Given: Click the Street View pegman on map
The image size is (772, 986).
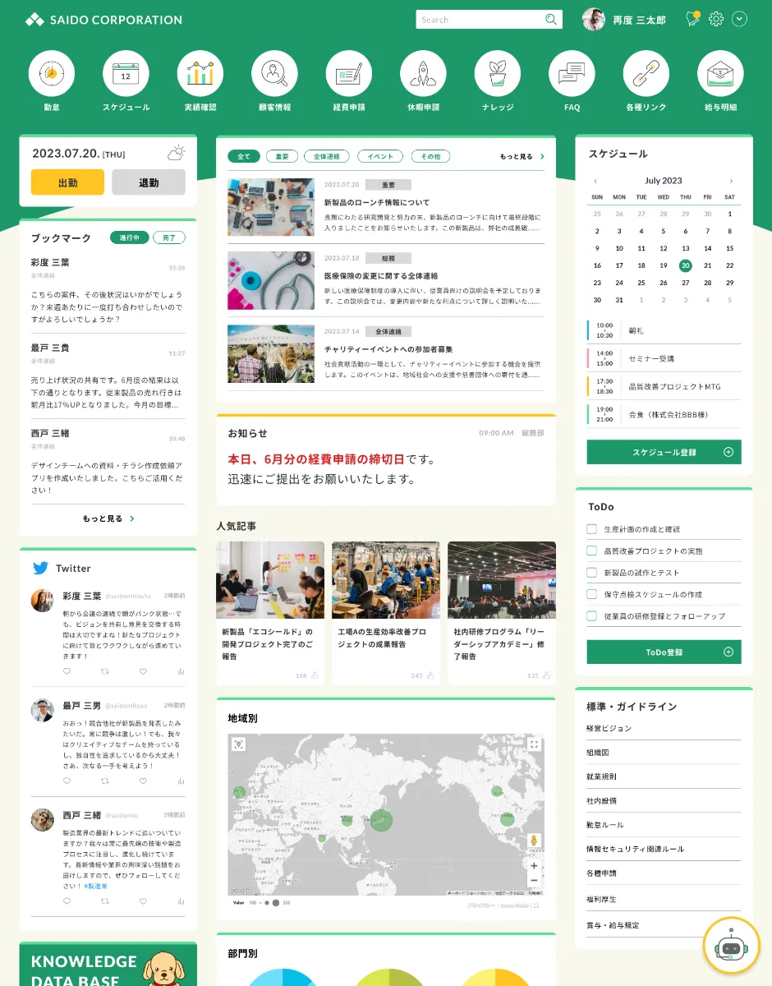Looking at the screenshot, I should [534, 841].
